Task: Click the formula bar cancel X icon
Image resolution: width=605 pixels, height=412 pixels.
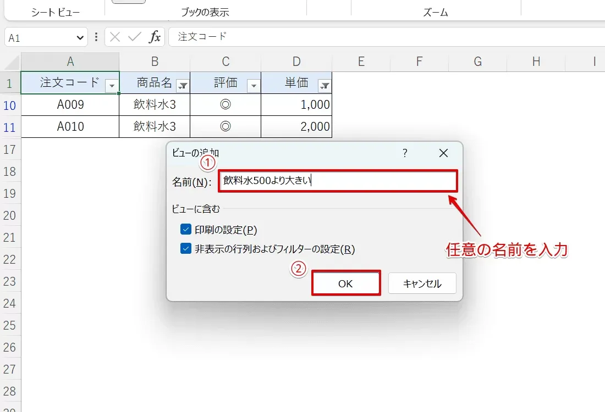Action: [x=114, y=37]
